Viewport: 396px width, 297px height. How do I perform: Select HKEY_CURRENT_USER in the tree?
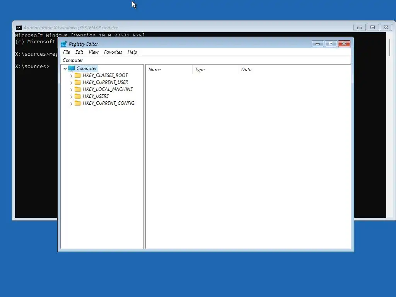point(105,82)
